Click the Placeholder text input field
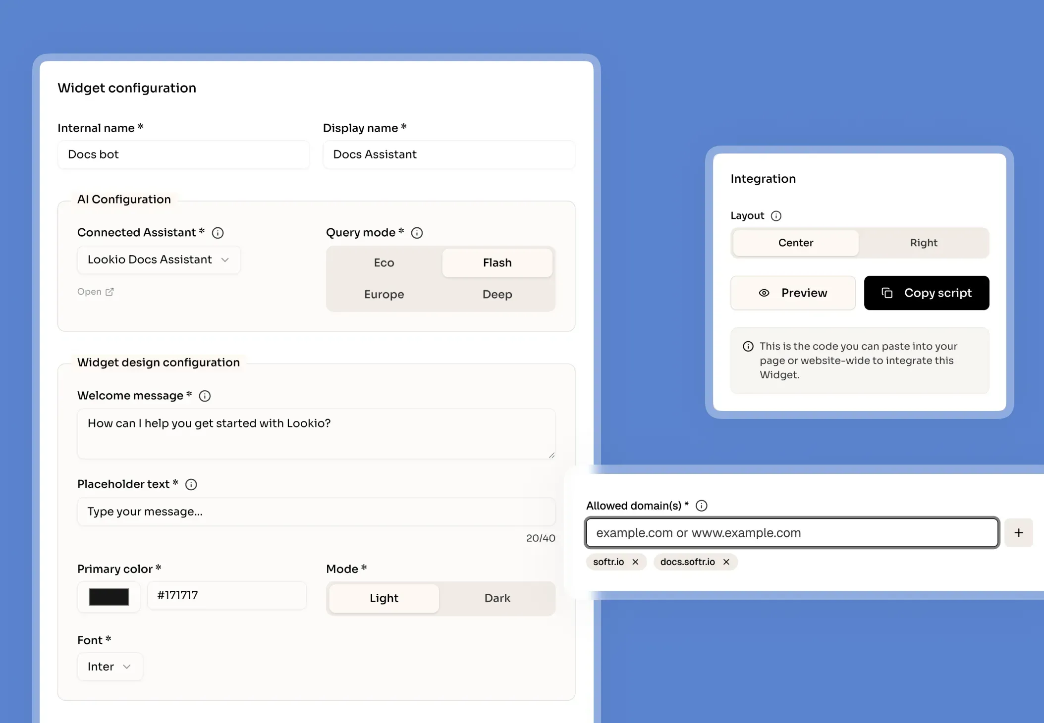Image resolution: width=1044 pixels, height=723 pixels. [316, 512]
